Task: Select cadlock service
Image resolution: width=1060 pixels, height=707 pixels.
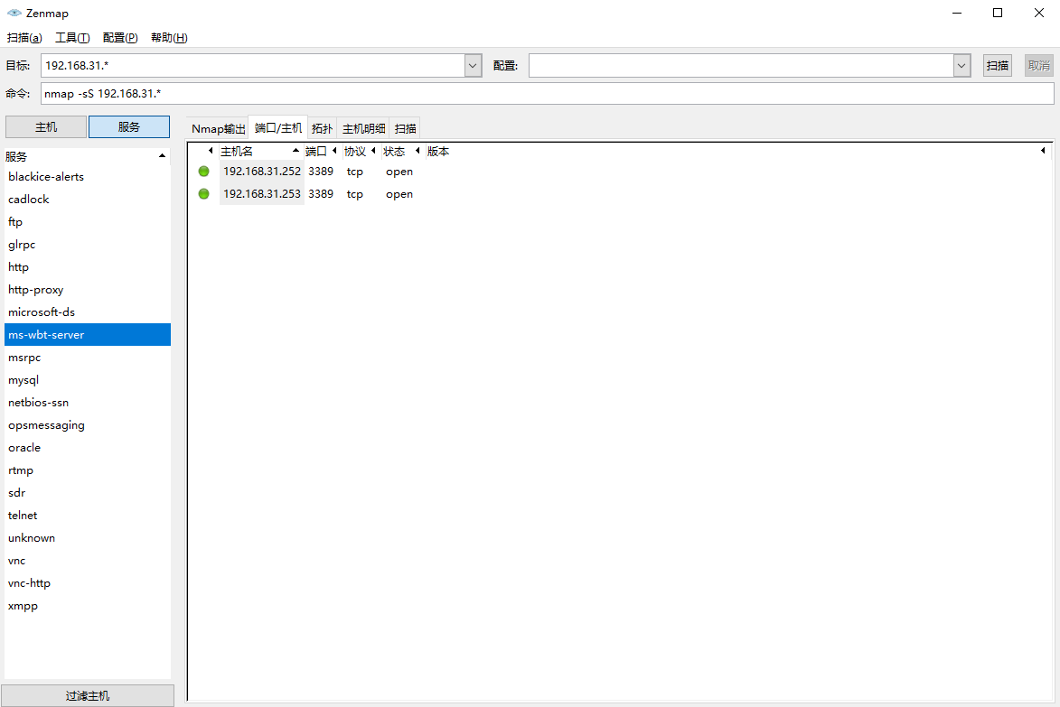Action: click(88, 200)
